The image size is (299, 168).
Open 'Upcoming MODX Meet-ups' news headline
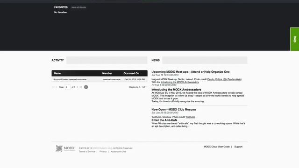[x=191, y=72]
